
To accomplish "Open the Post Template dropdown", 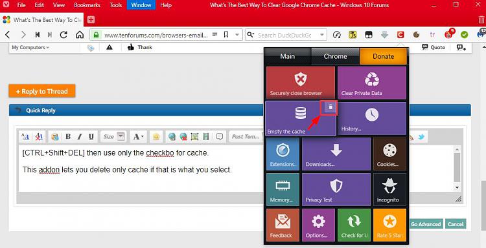I will point(246,136).
